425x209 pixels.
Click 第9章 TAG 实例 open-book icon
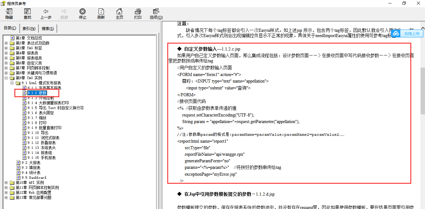coord(12,78)
